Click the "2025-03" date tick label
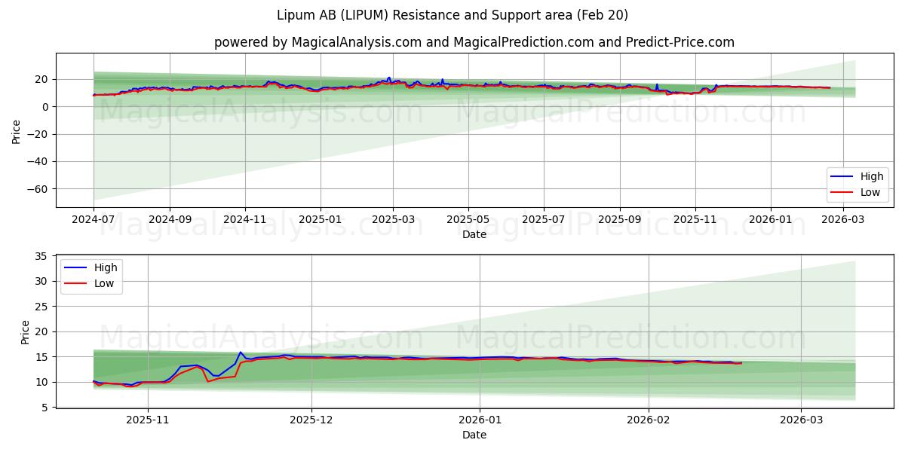Screen dimensions: 905x452 (394, 219)
